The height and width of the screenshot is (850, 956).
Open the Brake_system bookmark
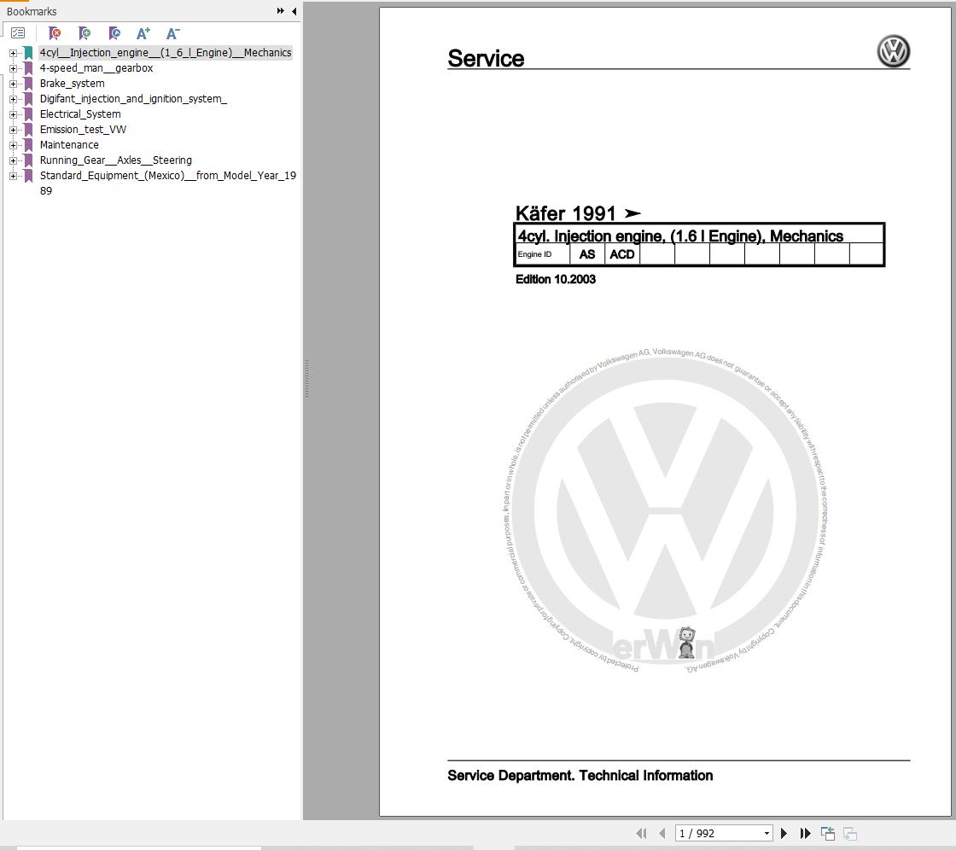(72, 83)
